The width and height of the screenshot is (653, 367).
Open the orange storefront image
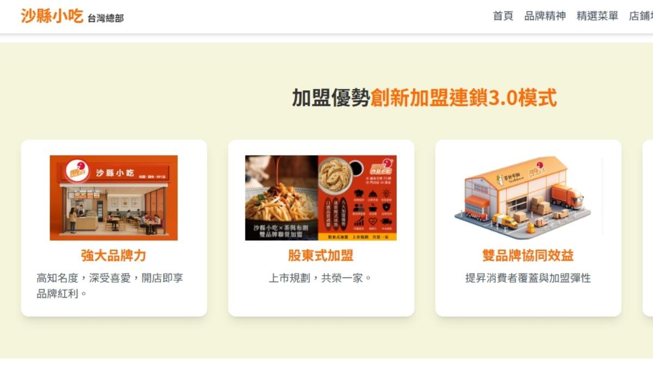tap(114, 198)
